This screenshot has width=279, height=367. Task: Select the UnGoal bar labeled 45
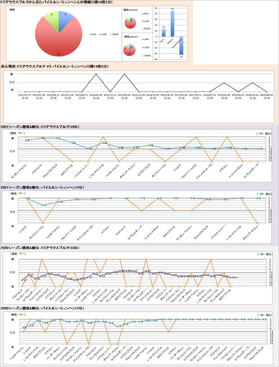click(x=172, y=24)
